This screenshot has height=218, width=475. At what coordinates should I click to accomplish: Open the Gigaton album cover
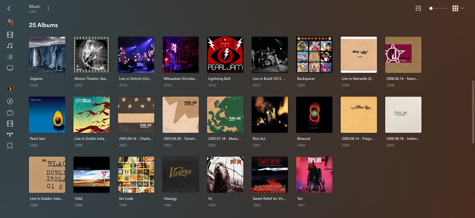pos(47,55)
